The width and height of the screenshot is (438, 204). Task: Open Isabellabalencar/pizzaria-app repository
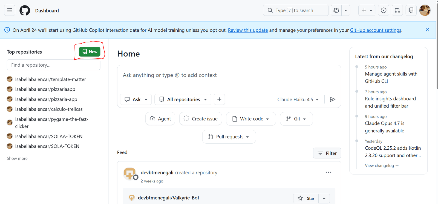pyautogui.click(x=46, y=99)
